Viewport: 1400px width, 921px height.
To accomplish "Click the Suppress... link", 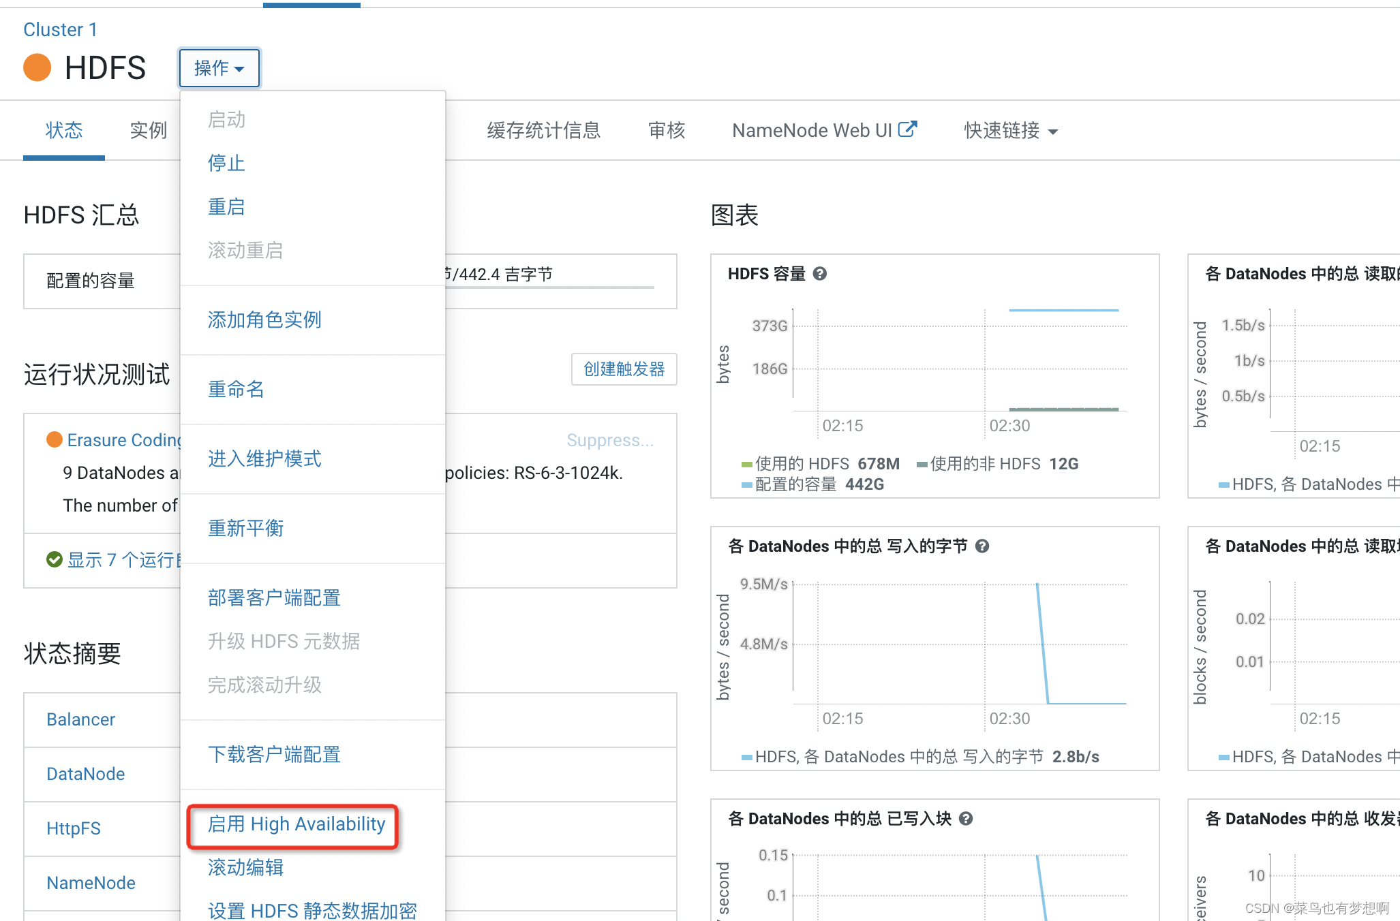I will (x=610, y=440).
